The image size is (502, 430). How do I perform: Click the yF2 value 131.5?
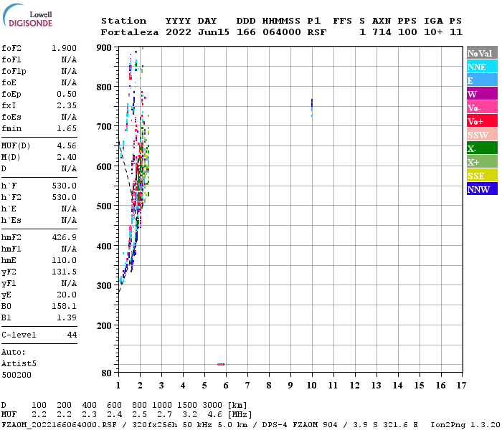click(x=64, y=272)
